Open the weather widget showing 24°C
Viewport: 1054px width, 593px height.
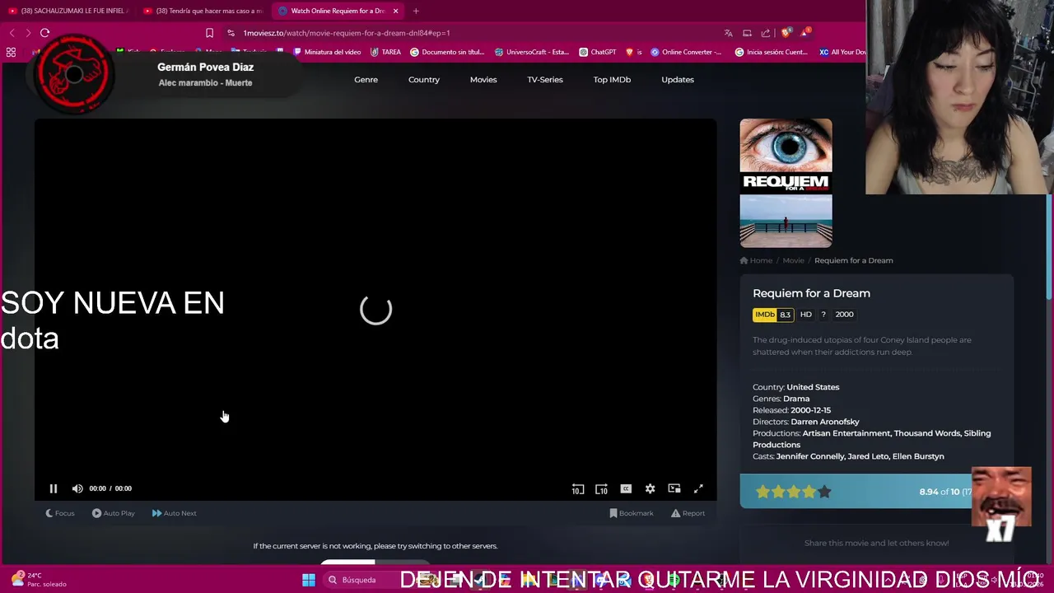coord(37,580)
